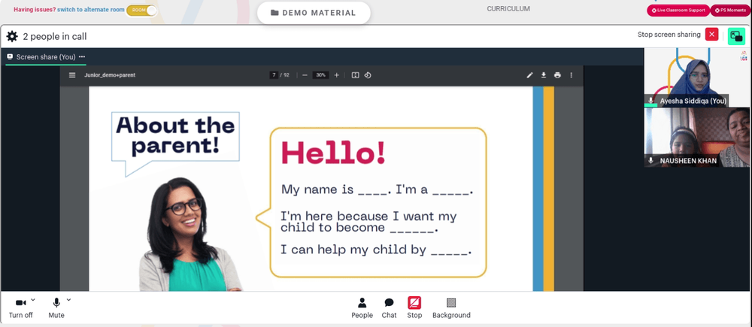Download the PDF file

point(544,75)
